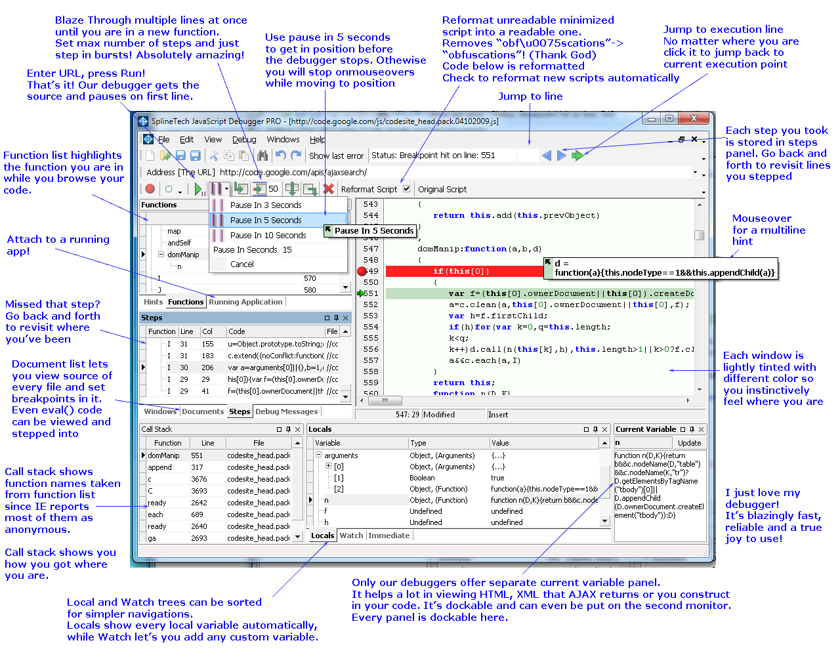Open Find with the binoculars icon
Image resolution: width=840 pixels, height=672 pixels.
click(262, 156)
